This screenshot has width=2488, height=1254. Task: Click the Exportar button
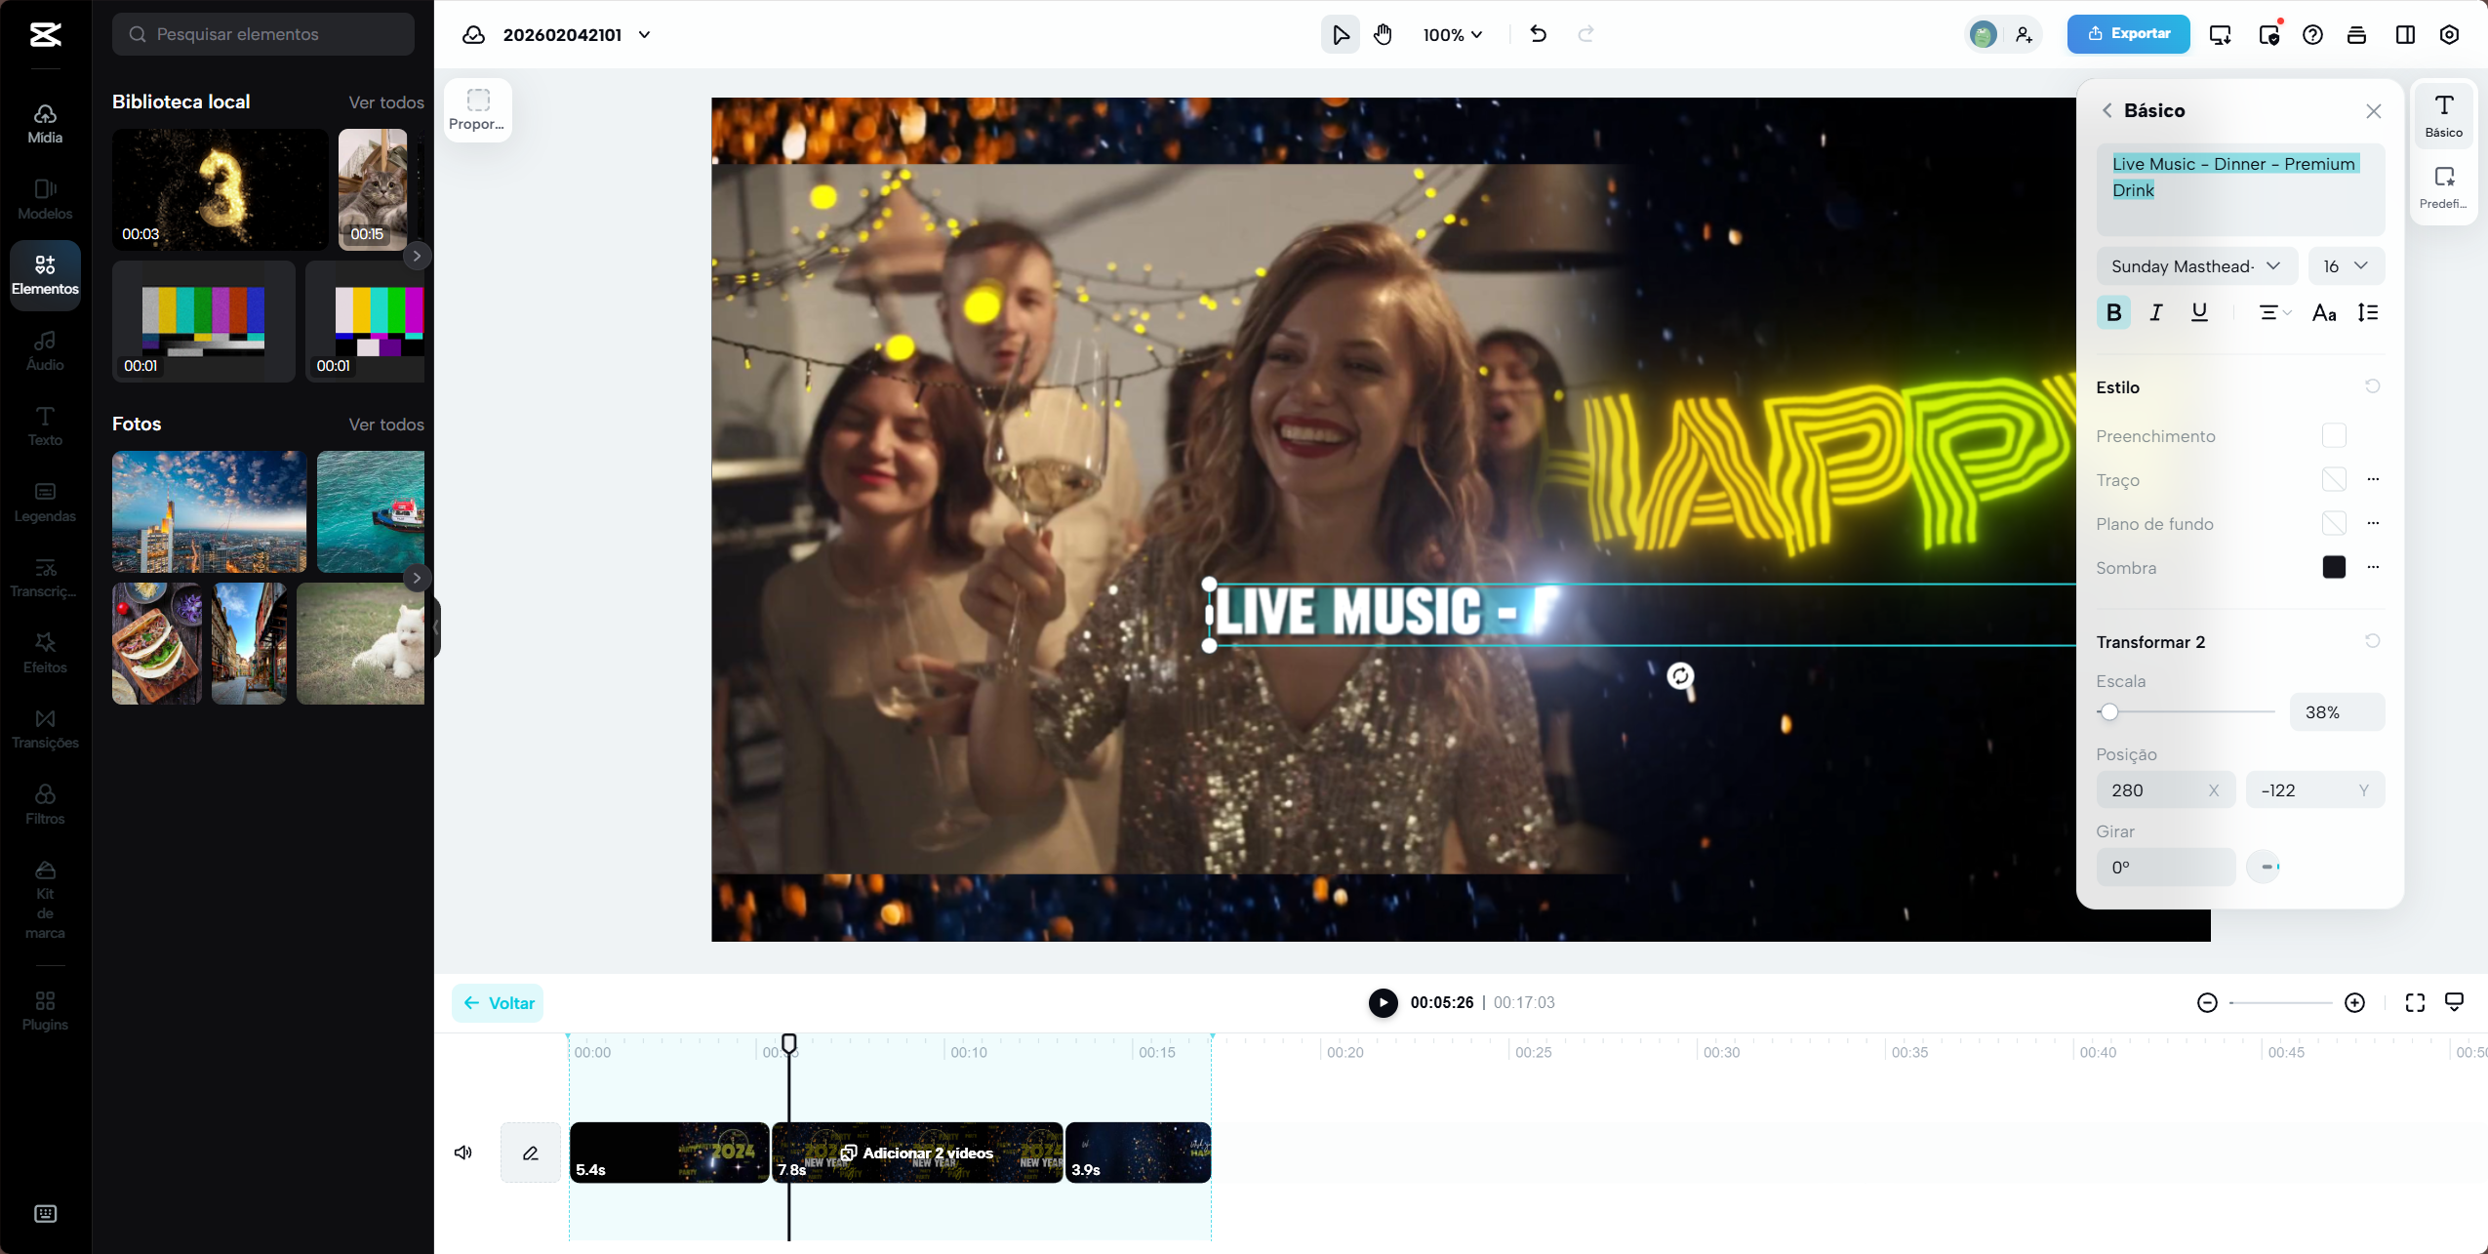(2128, 34)
